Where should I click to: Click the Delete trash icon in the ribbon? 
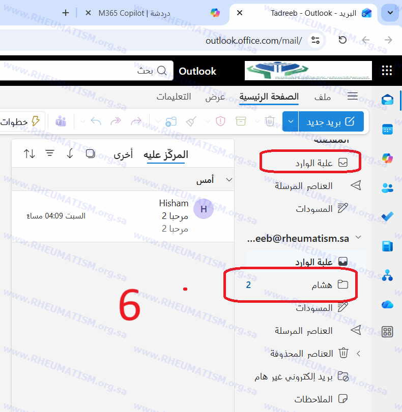(x=270, y=121)
